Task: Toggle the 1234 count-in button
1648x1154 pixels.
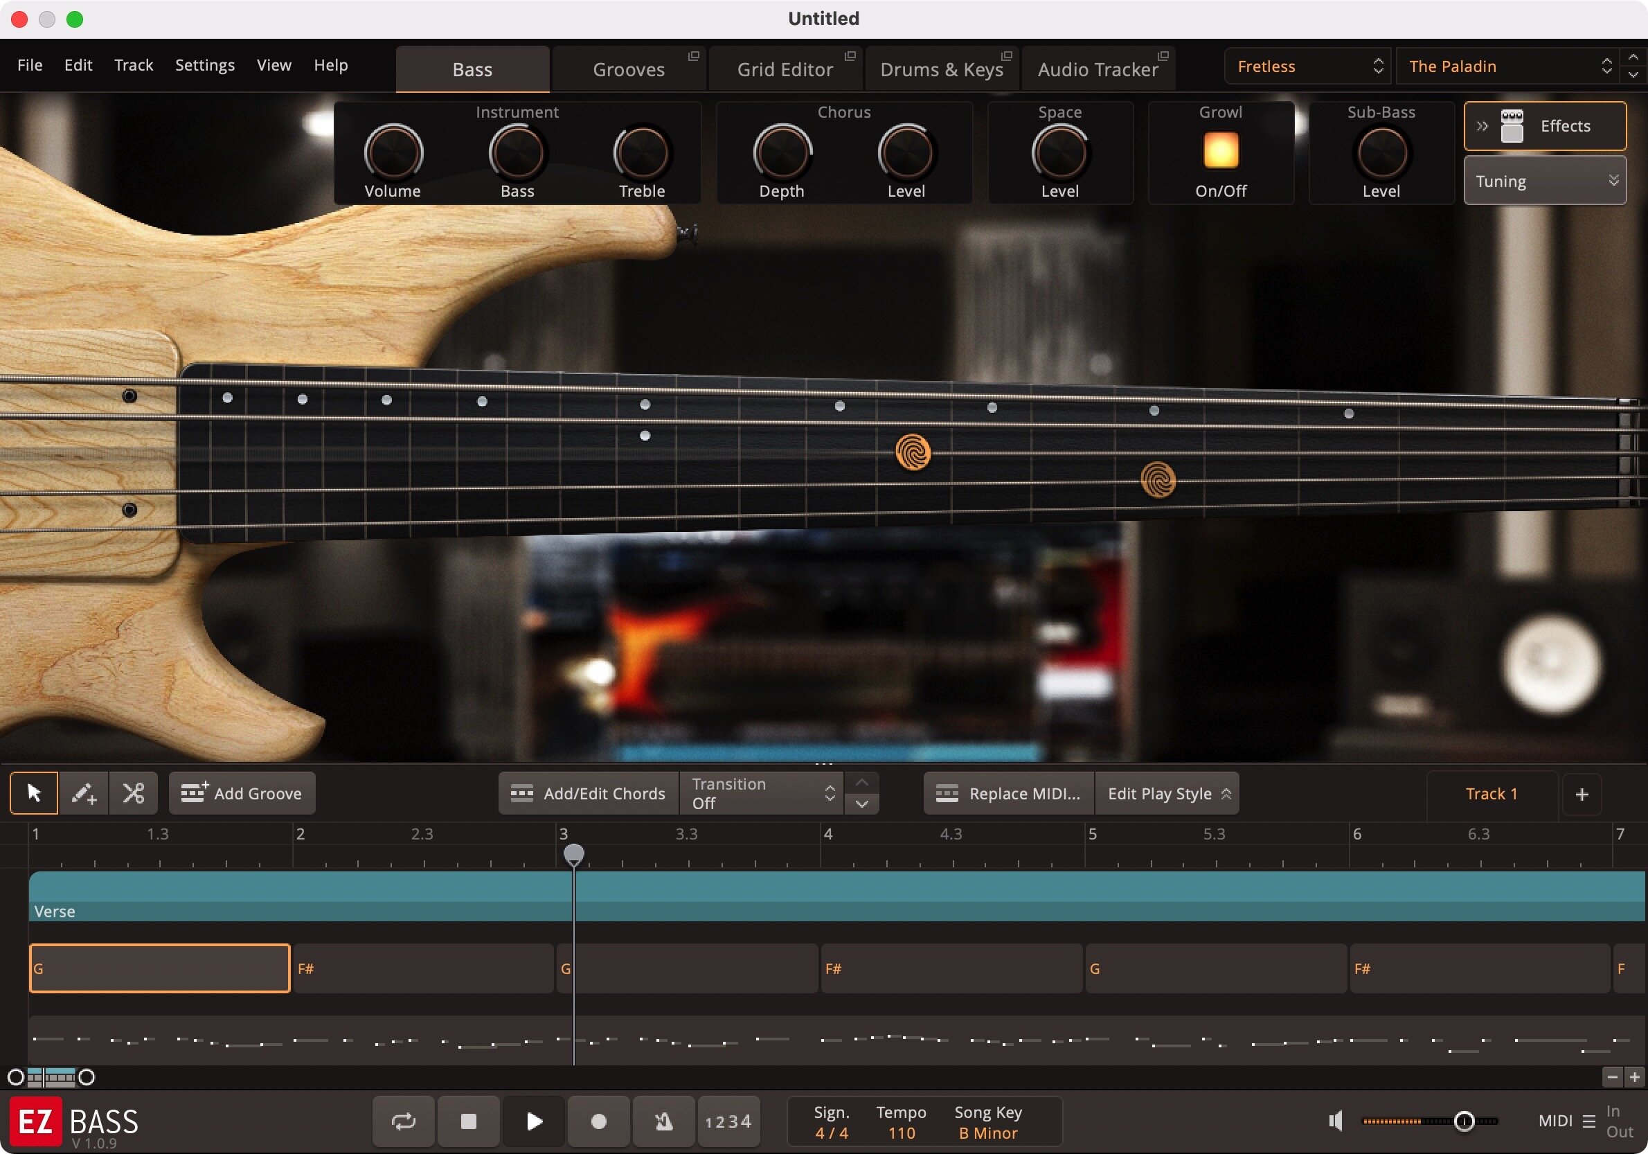Action: 728,1121
